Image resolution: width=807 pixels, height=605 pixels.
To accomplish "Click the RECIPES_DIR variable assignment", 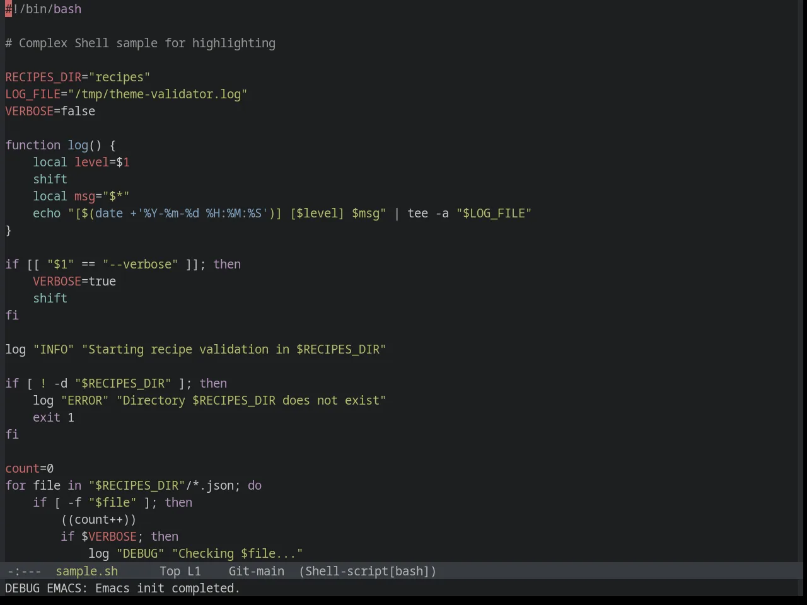I will pyautogui.click(x=78, y=77).
